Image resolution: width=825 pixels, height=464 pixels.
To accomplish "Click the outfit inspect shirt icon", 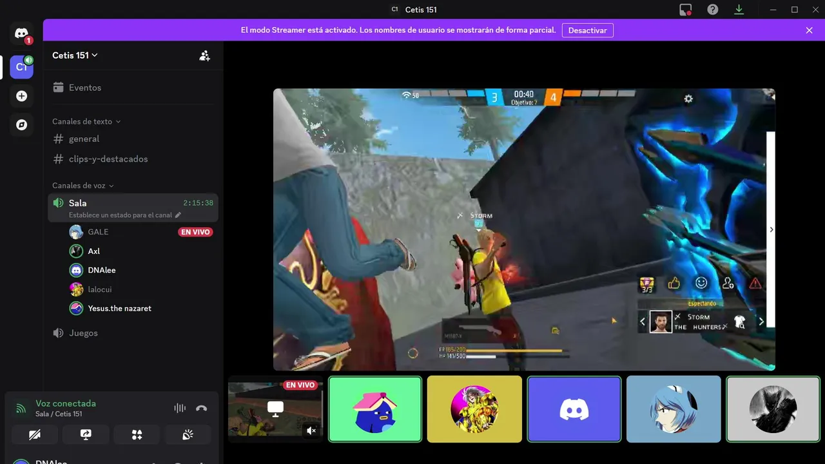I will (740, 322).
